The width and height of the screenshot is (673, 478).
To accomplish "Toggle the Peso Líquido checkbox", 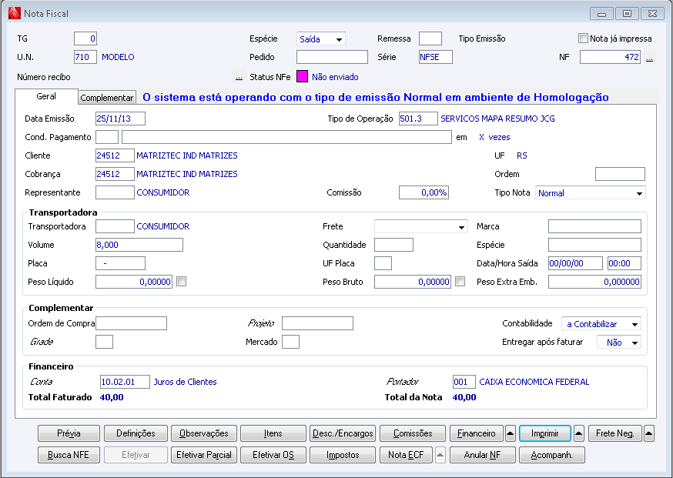I will click(182, 282).
